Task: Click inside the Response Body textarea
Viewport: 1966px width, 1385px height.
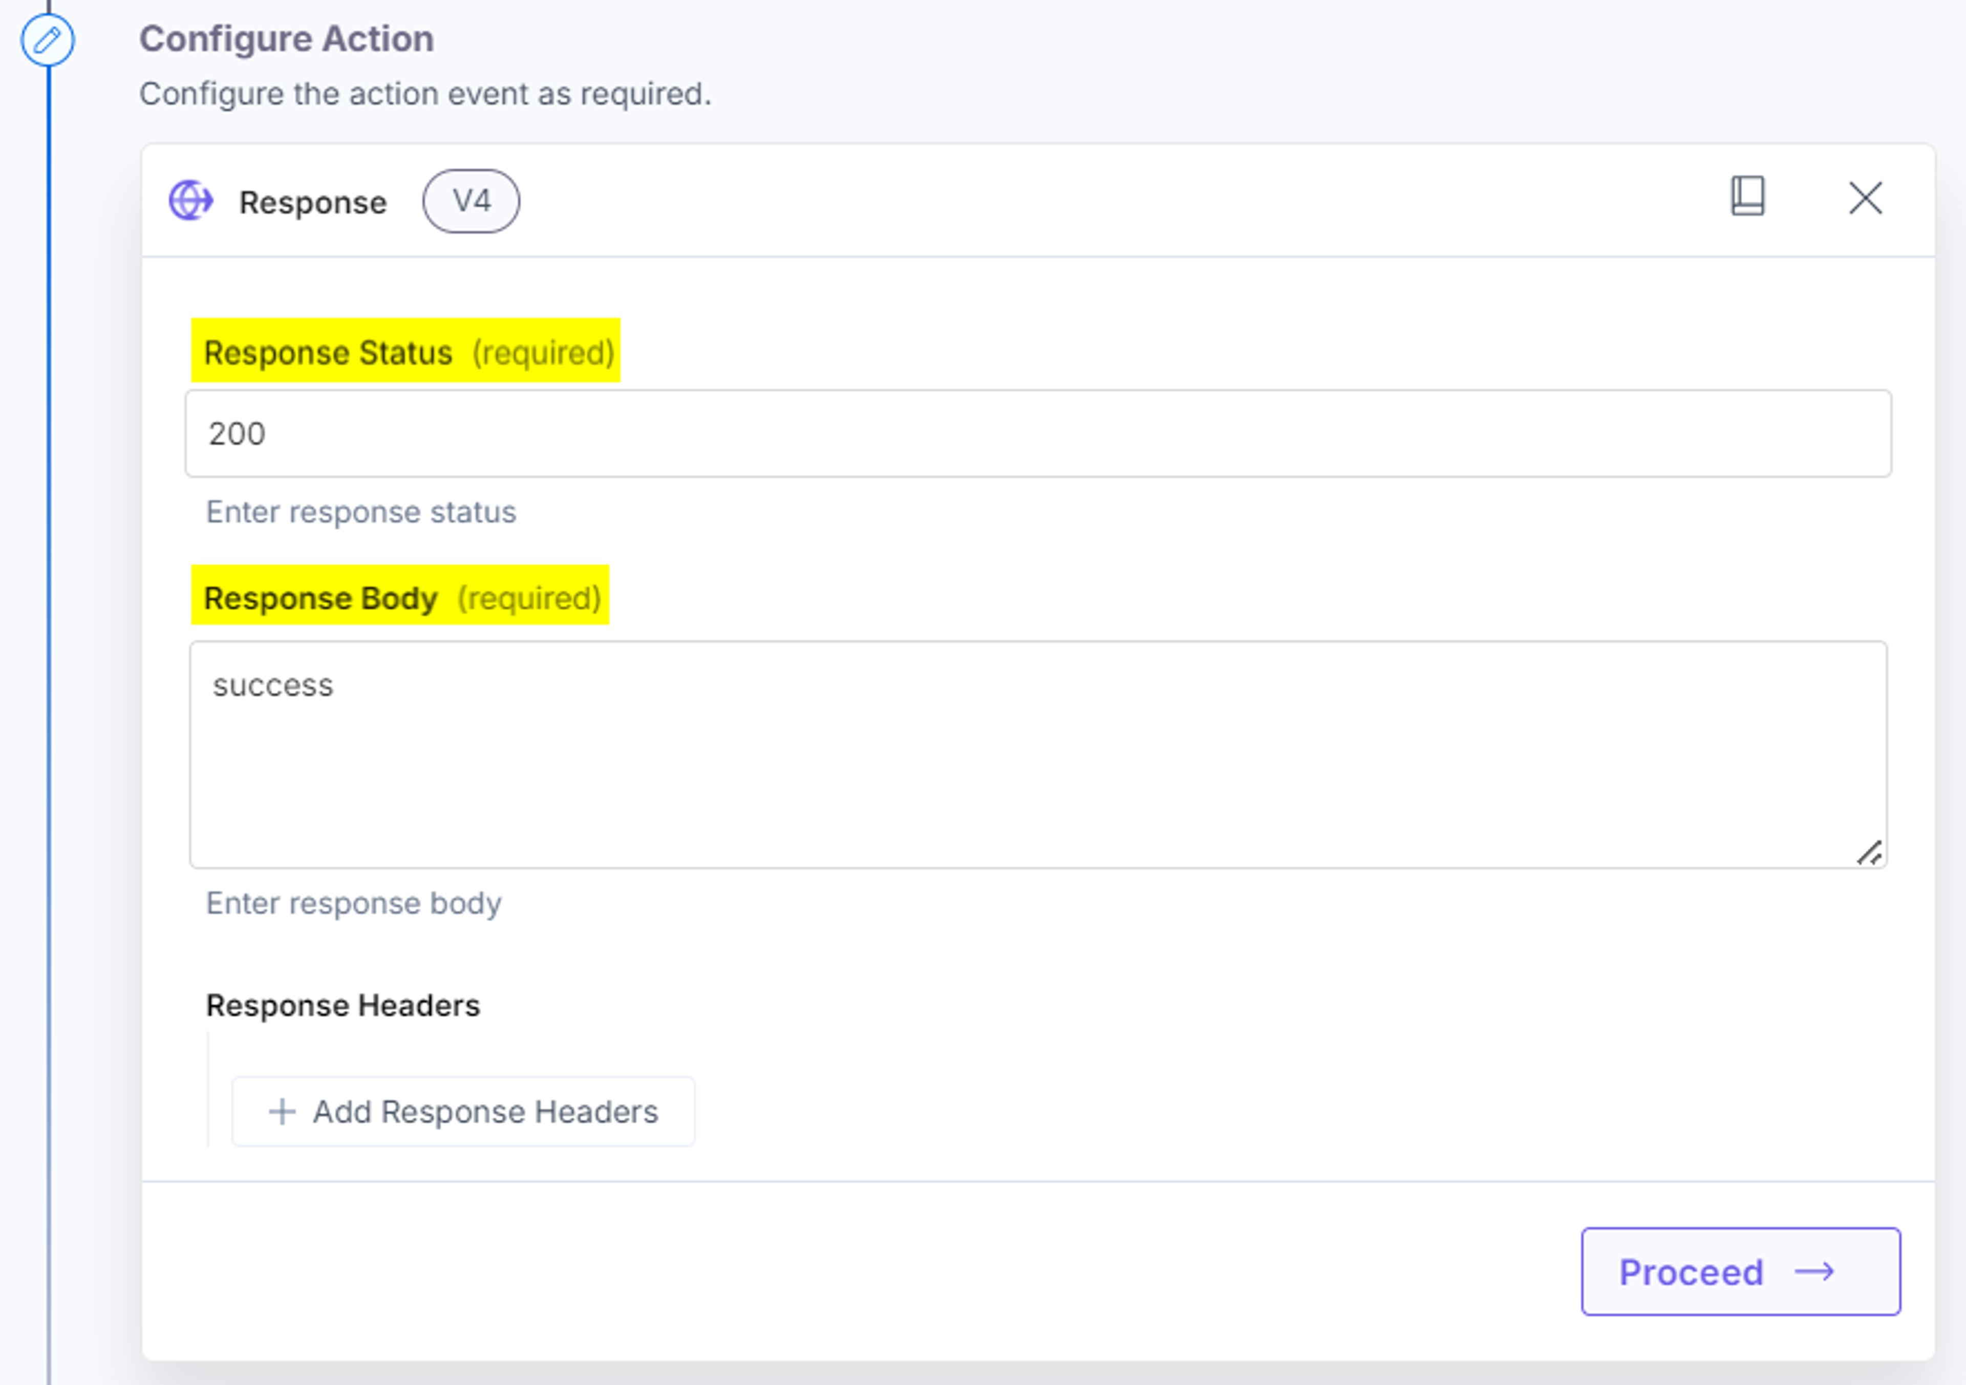Action: (x=1038, y=754)
